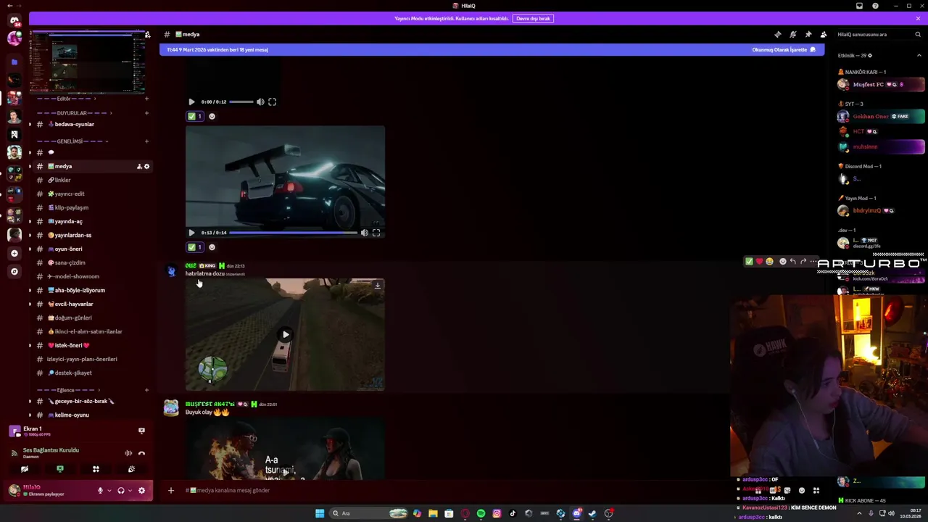Add reaction under the car video
The image size is (928, 522).
(x=212, y=247)
